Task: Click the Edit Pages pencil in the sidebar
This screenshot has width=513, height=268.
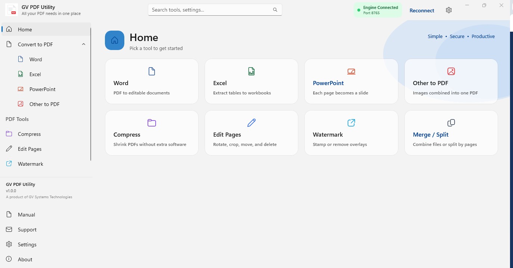Action: pyautogui.click(x=9, y=149)
